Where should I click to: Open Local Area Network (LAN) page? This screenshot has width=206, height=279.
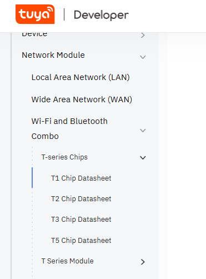pos(81,77)
